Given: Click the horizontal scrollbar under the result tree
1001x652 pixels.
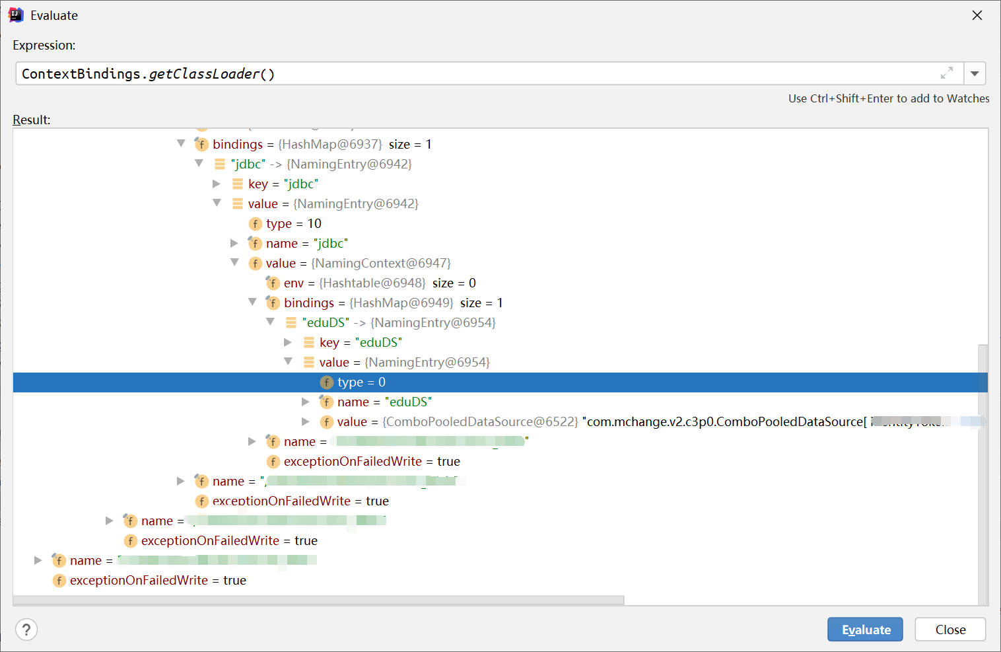Looking at the screenshot, I should [x=318, y=600].
